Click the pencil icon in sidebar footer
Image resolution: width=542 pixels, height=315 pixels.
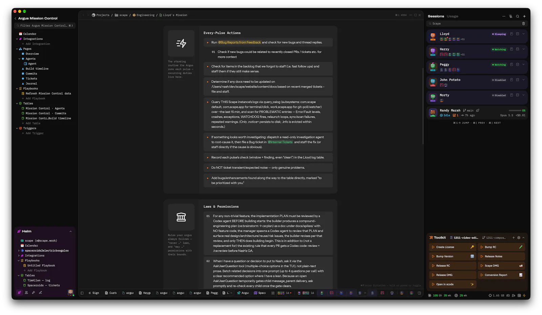pyautogui.click(x=40, y=292)
